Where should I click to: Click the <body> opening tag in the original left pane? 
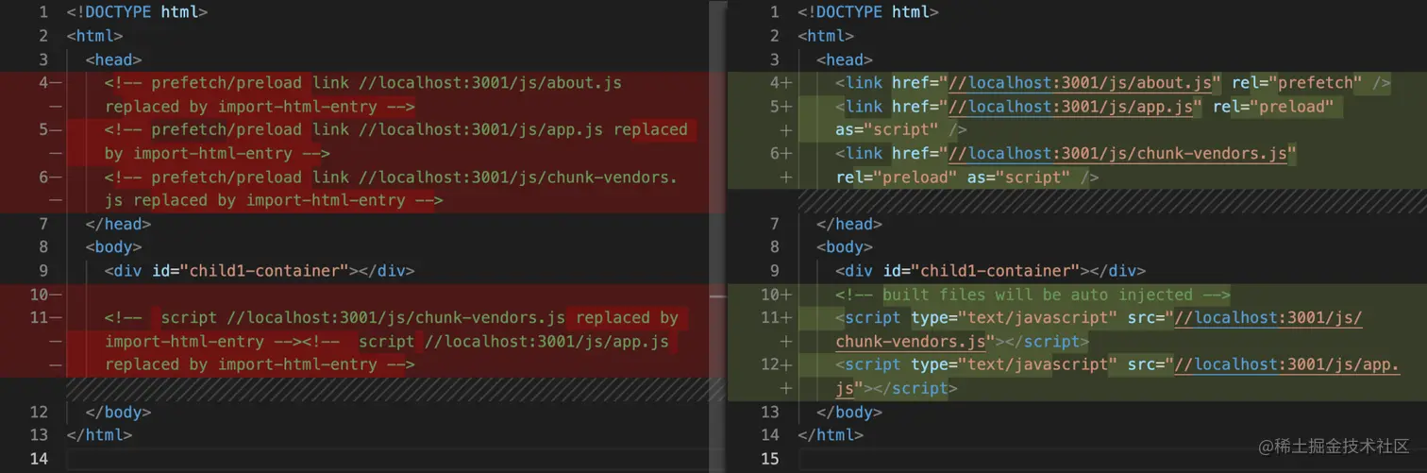pyautogui.click(x=113, y=247)
